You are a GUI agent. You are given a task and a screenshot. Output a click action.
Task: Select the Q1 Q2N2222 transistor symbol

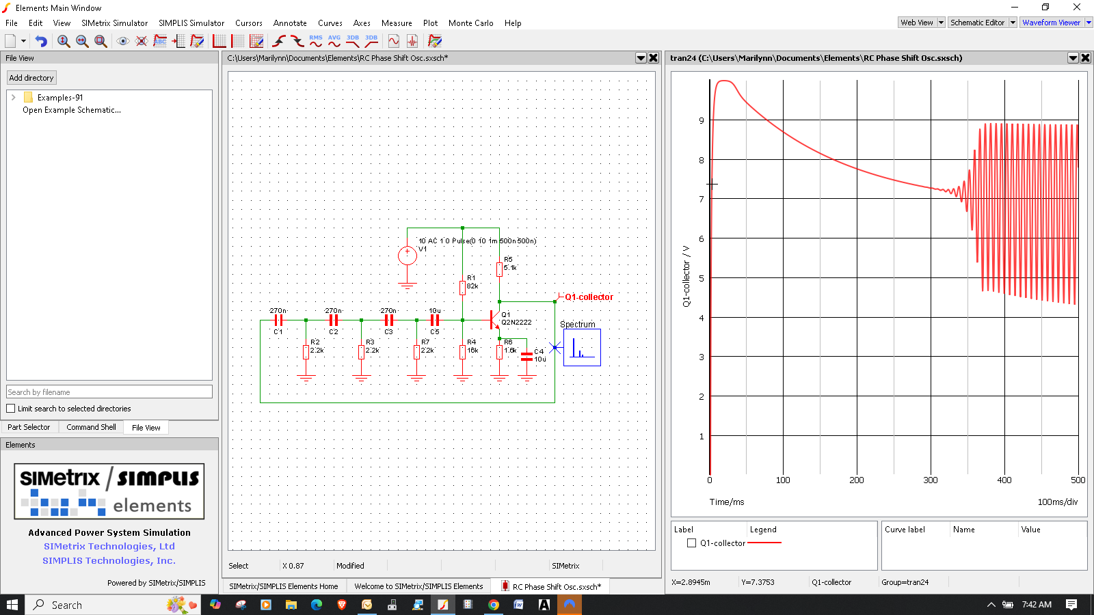pos(494,319)
